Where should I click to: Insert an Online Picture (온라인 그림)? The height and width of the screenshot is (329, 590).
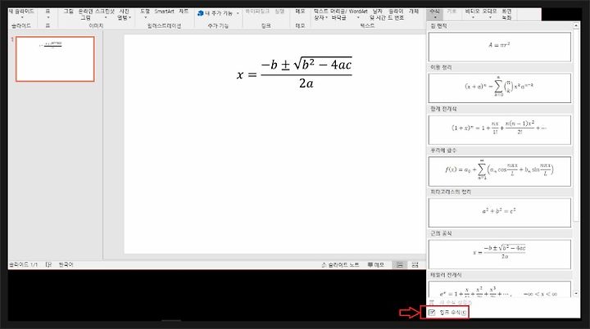tap(86, 14)
